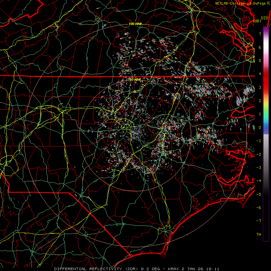Image resolution: width=271 pixels, height=271 pixels.
Task: Select the -1 value on color scale
Action: click(259, 141)
